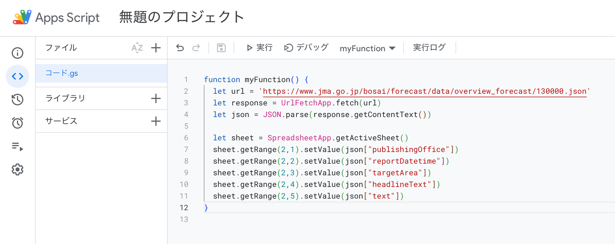Add a library with plus button
Image resolution: width=615 pixels, height=244 pixels.
156,98
